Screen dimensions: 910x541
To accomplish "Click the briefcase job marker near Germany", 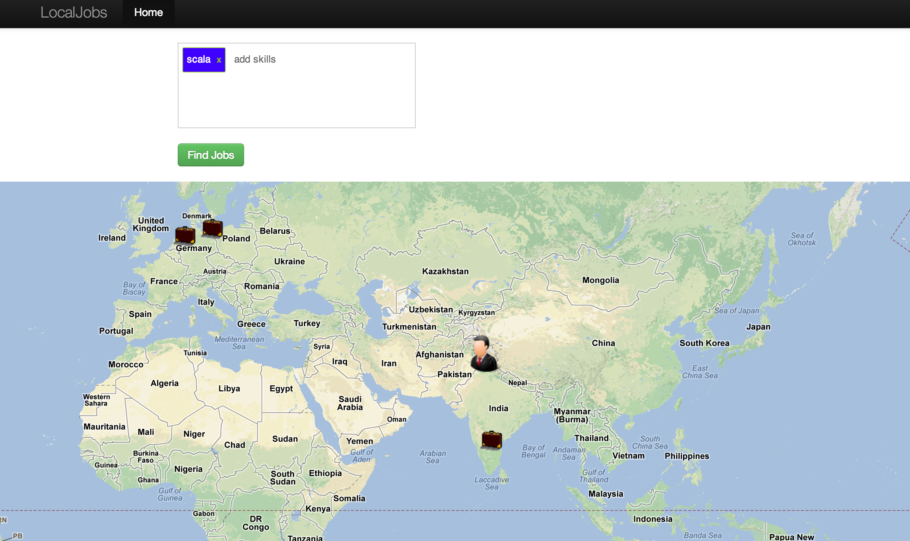I will 185,235.
